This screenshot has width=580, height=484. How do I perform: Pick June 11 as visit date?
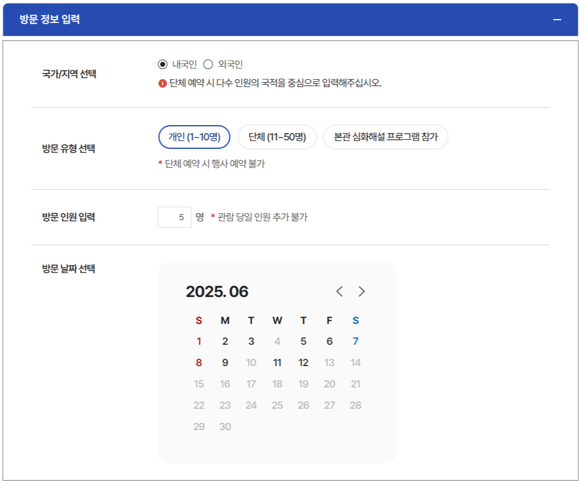[x=277, y=362]
